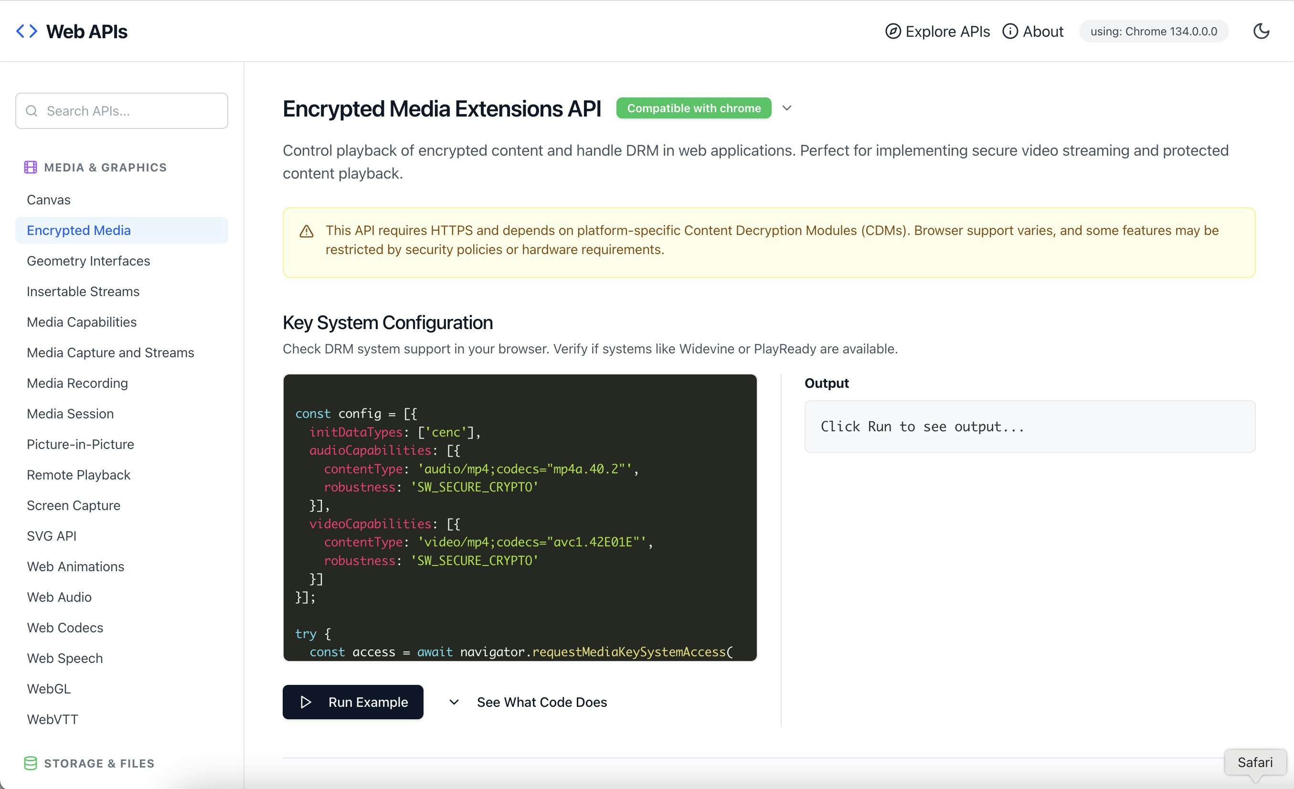Open the Web Audio API page
1294x789 pixels.
point(59,597)
